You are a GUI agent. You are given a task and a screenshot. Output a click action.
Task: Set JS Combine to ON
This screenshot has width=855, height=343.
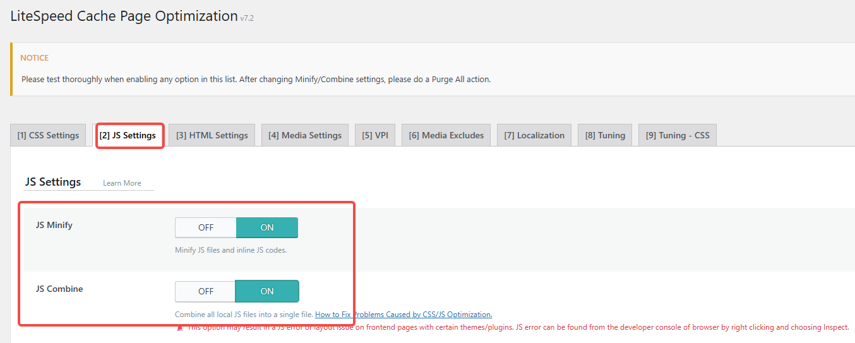267,291
